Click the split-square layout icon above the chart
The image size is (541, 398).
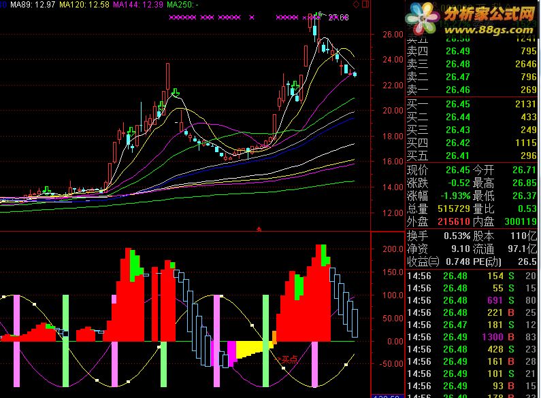point(365,5)
